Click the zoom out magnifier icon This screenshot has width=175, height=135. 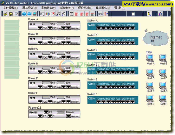click(x=58, y=14)
